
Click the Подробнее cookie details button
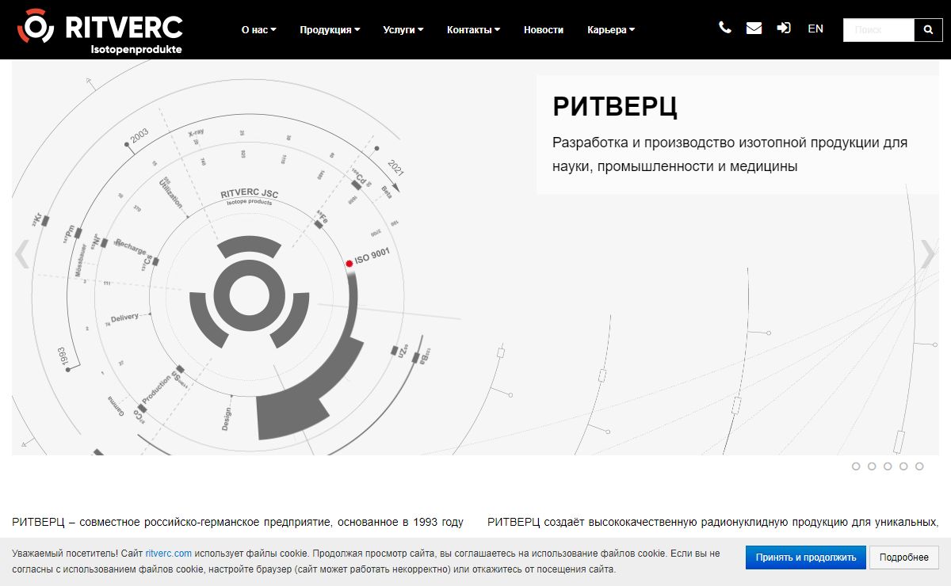coord(904,557)
